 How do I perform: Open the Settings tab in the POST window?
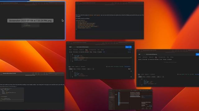pos(103,50)
